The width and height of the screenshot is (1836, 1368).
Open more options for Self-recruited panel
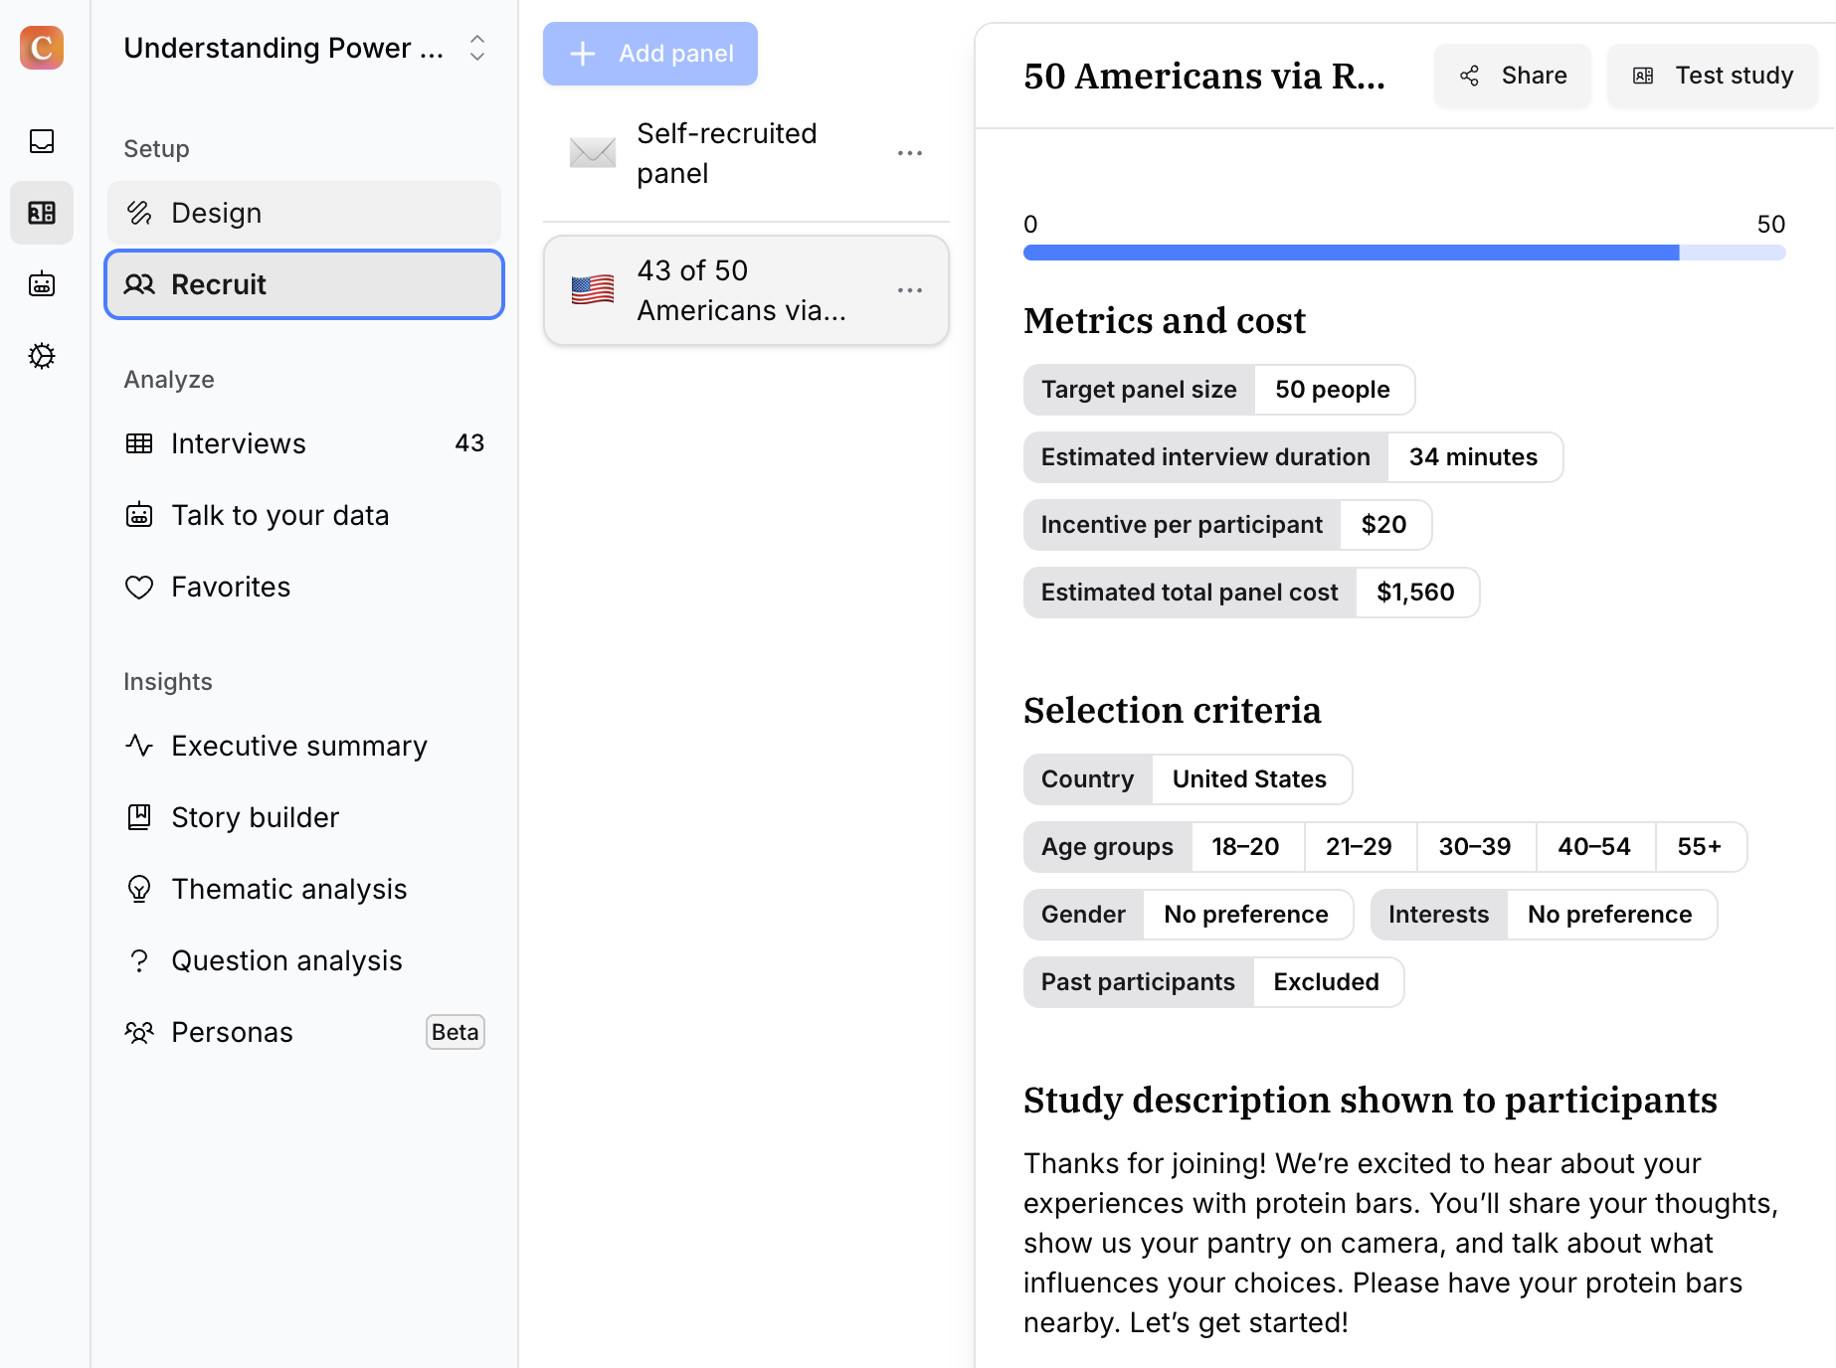pos(909,153)
